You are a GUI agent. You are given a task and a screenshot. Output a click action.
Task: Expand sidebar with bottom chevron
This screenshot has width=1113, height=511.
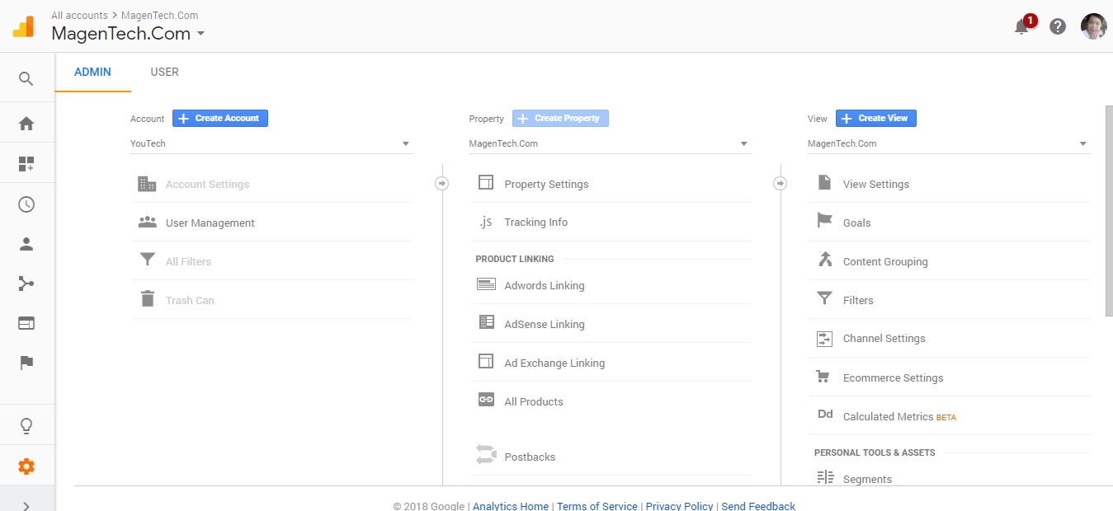coord(26,506)
